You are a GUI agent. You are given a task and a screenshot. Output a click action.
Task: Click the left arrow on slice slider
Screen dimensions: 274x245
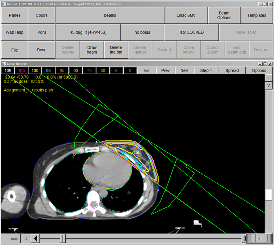click(35, 238)
